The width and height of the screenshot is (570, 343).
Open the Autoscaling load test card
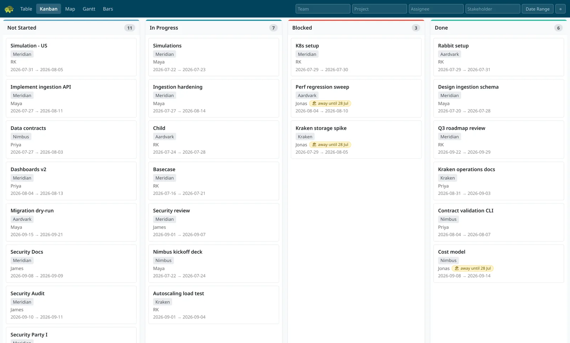[x=214, y=305]
